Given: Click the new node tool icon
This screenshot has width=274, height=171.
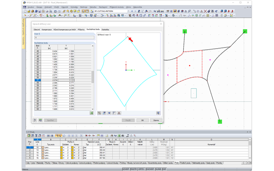Looking at the screenshot, I should pos(25,15).
